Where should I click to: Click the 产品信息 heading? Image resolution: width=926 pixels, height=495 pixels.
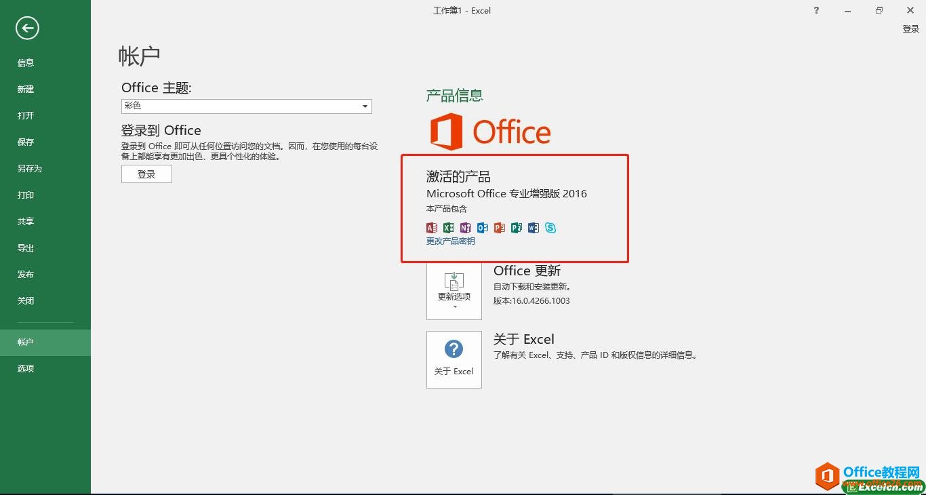[x=455, y=96]
